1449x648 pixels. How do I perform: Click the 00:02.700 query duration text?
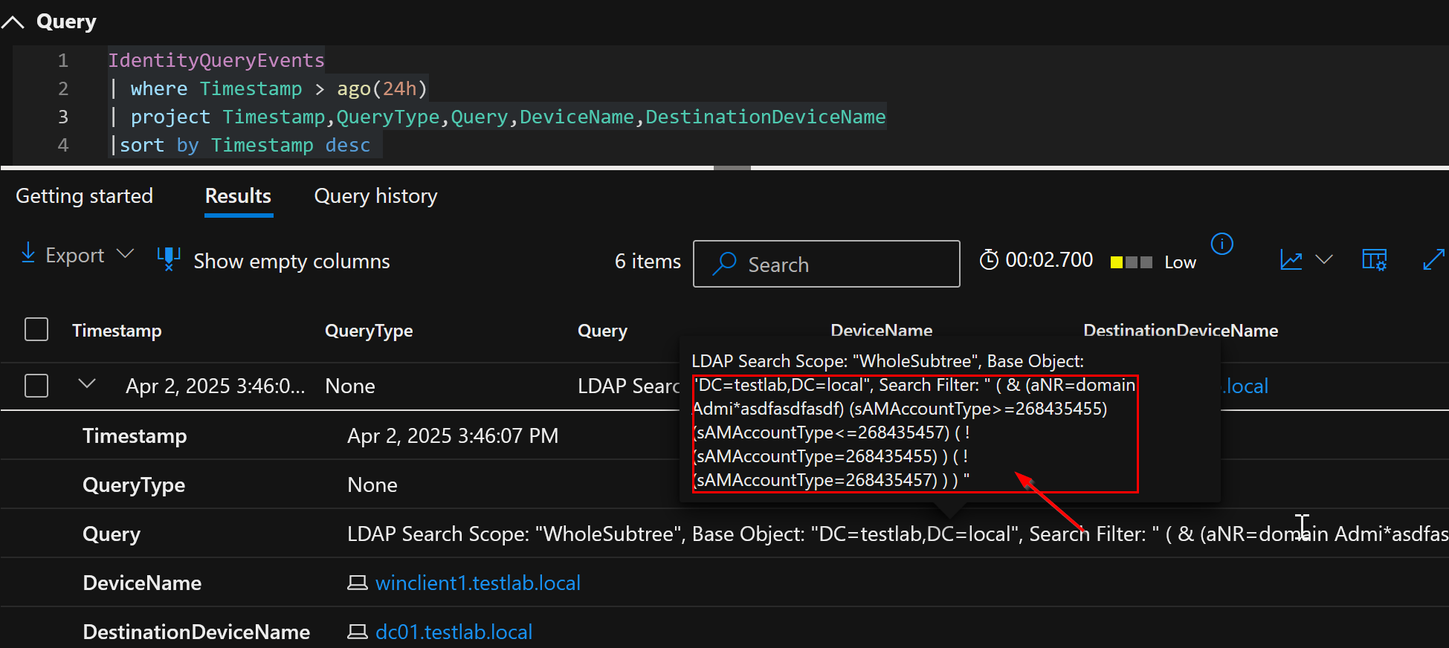click(1049, 260)
